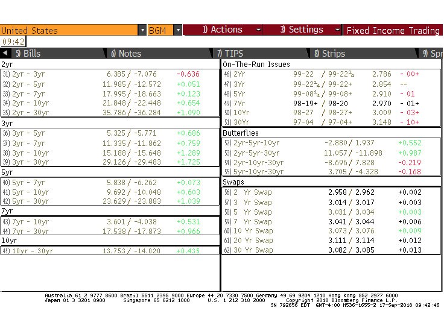Select the 2yr - 5yr spread row
Image resolution: width=444 pixels, height=319 pixels.
[110, 84]
